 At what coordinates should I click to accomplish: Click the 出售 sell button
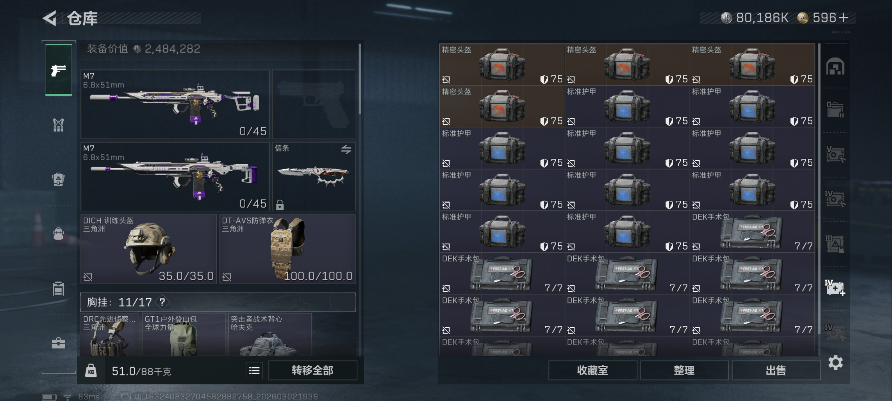tap(776, 370)
